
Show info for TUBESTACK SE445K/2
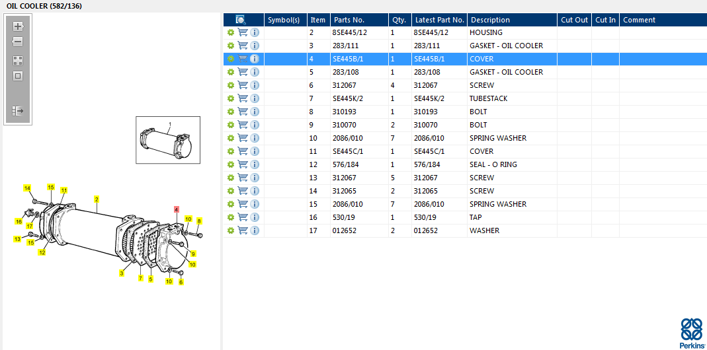(255, 98)
